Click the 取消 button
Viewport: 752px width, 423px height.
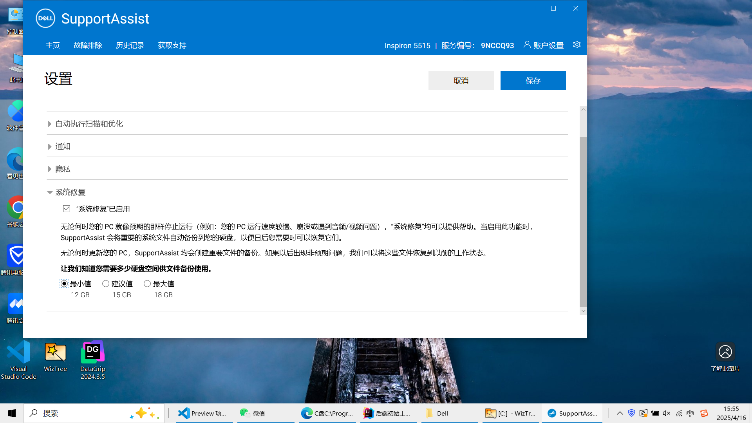point(461,81)
